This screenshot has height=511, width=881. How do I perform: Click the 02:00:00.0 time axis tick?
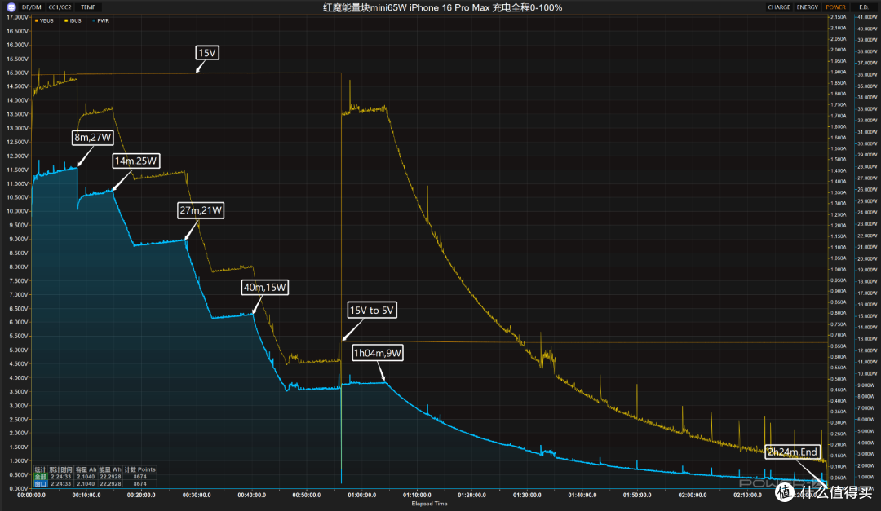pos(693,496)
